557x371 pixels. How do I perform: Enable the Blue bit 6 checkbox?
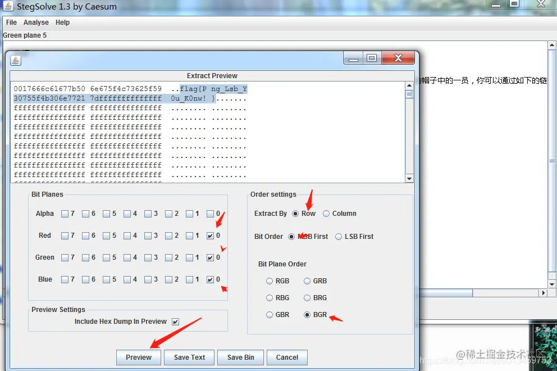85,279
